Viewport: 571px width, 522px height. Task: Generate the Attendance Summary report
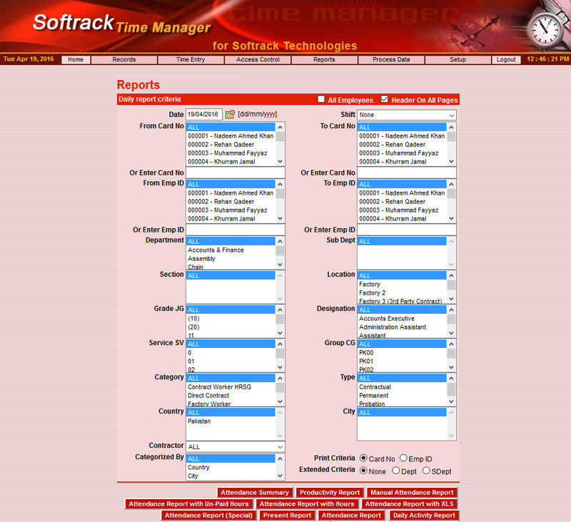255,493
